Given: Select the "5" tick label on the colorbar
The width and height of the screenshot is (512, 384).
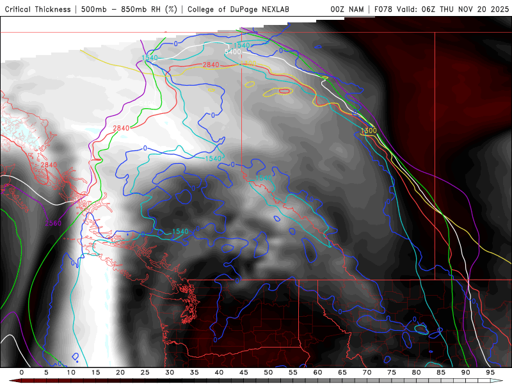Looking at the screenshot, I should point(46,372).
